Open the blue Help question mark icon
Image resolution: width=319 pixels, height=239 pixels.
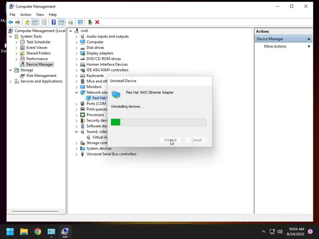pos(54,22)
